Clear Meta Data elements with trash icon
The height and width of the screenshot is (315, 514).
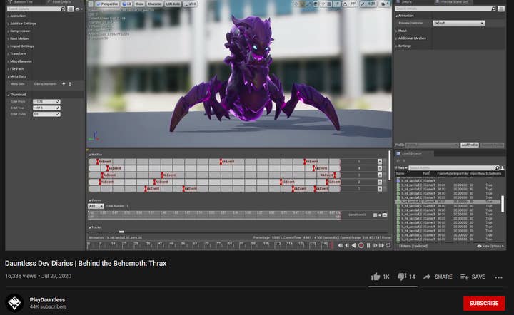click(x=70, y=84)
